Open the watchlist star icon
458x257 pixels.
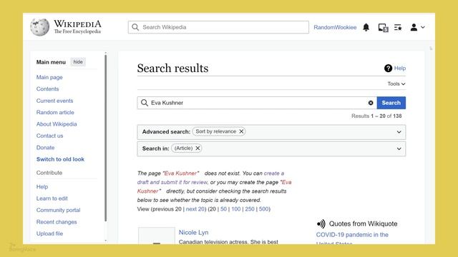tap(398, 27)
